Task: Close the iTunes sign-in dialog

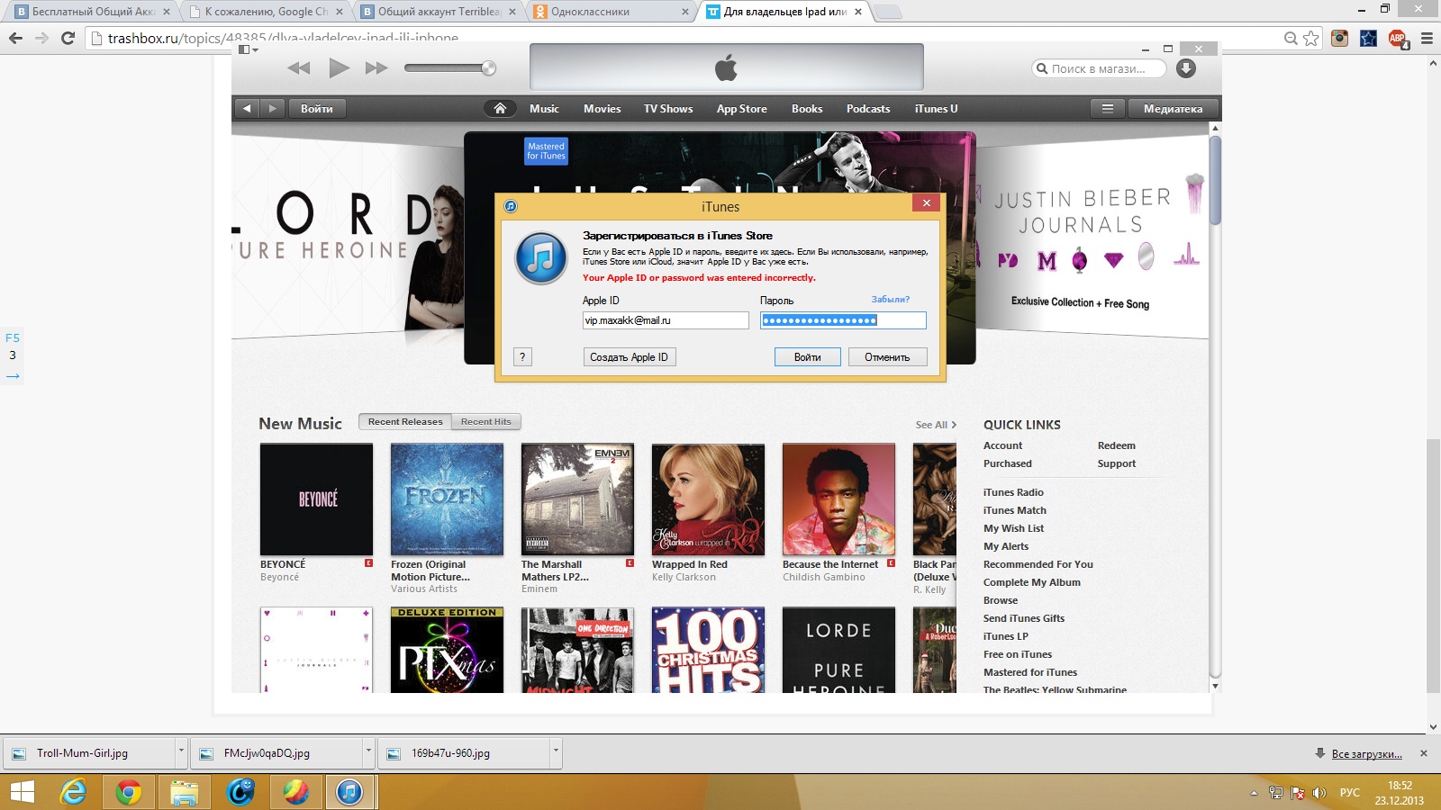Action: click(926, 202)
